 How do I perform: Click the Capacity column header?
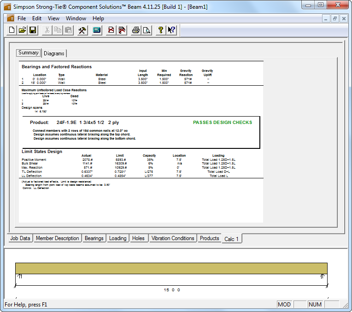click(149, 155)
